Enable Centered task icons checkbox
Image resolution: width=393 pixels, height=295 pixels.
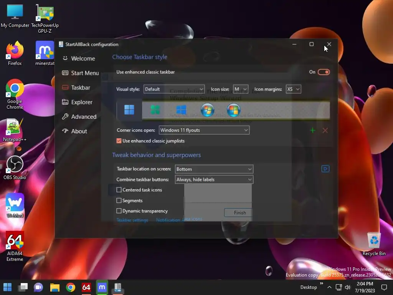pos(119,190)
